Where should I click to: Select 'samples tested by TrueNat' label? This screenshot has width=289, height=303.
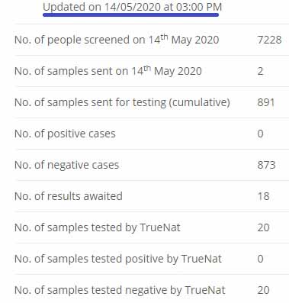pos(98,227)
